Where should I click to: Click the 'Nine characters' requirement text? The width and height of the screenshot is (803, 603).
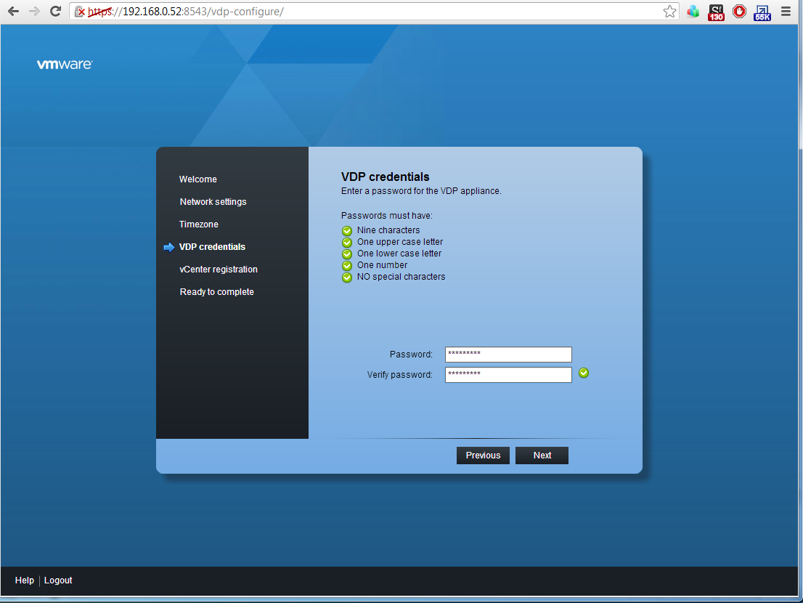click(388, 230)
